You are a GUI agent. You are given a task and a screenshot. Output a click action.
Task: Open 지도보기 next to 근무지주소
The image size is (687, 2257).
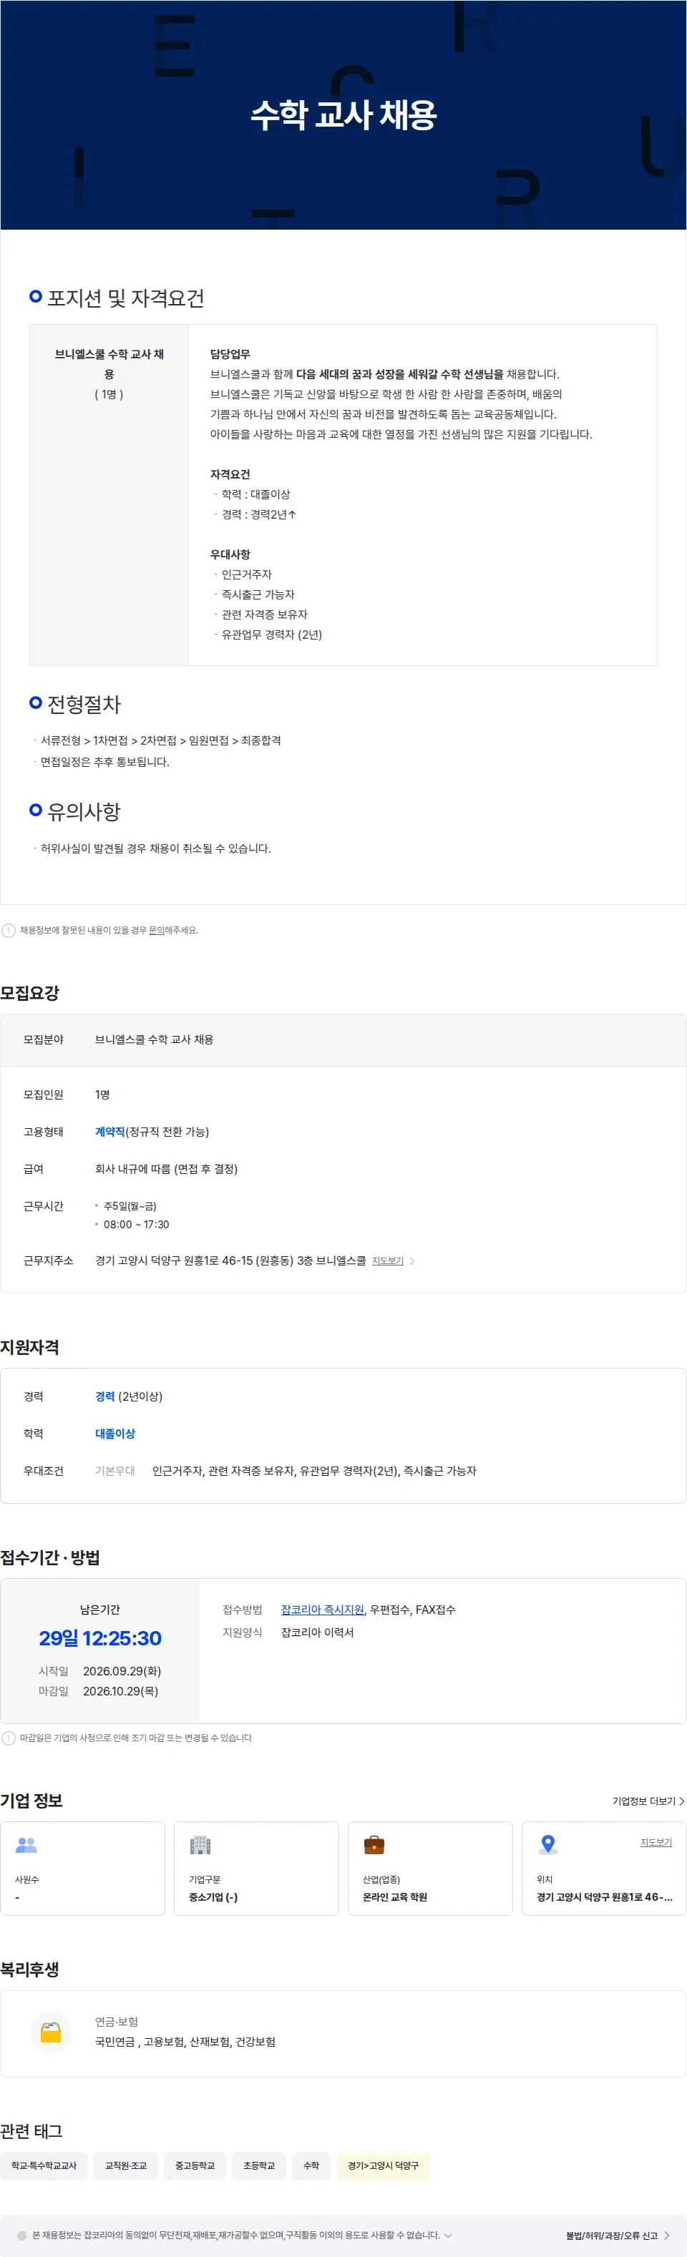click(x=387, y=1260)
